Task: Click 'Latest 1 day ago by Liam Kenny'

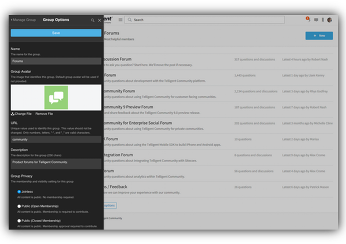Action: 303,76
